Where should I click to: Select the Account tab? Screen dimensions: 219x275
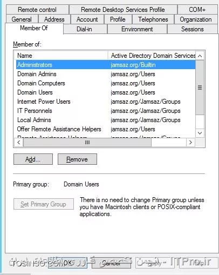(x=87, y=19)
